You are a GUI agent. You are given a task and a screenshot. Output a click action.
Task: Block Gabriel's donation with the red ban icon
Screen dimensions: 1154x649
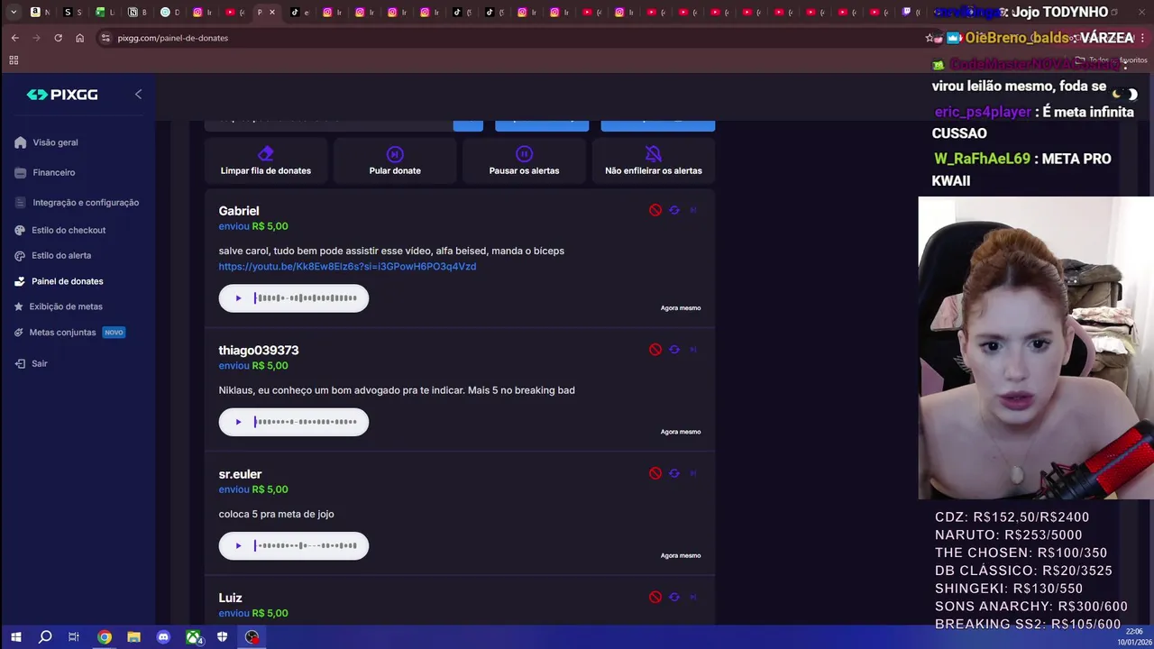tap(655, 210)
